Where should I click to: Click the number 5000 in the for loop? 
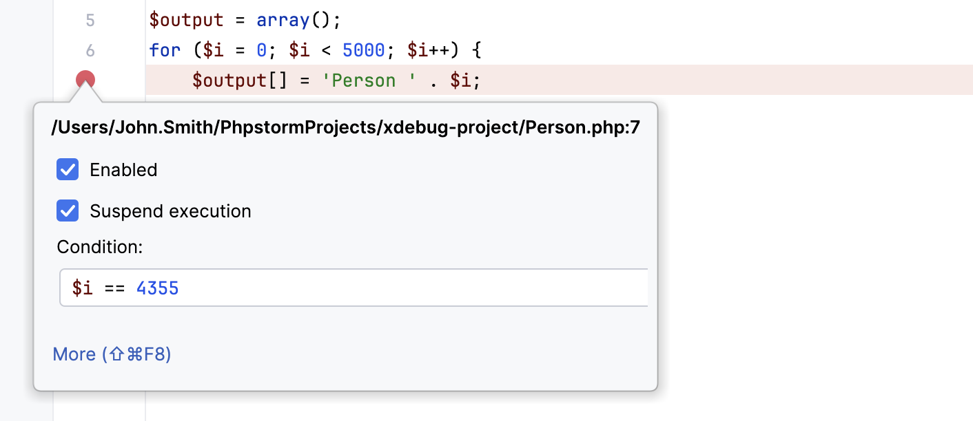(x=364, y=50)
